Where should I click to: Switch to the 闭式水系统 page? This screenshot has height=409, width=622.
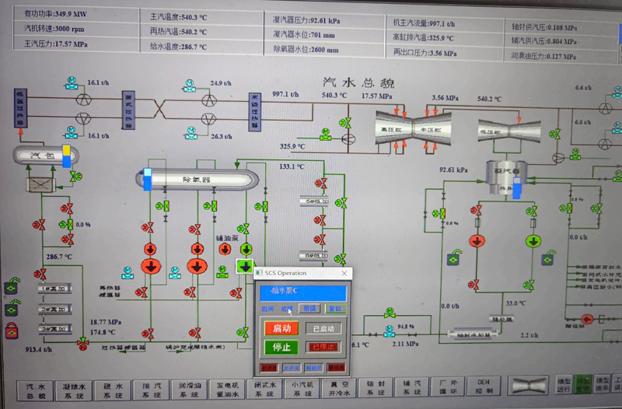tap(265, 389)
